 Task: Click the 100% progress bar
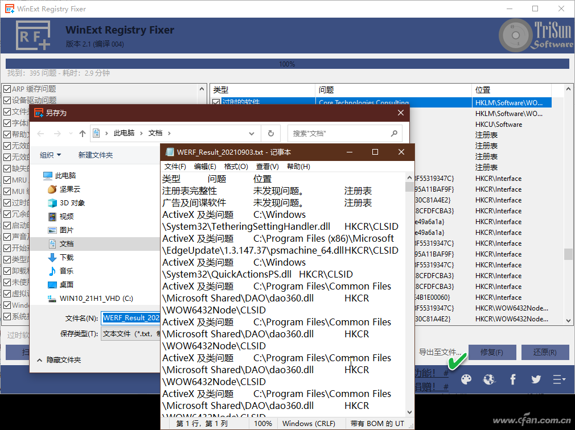coord(287,63)
